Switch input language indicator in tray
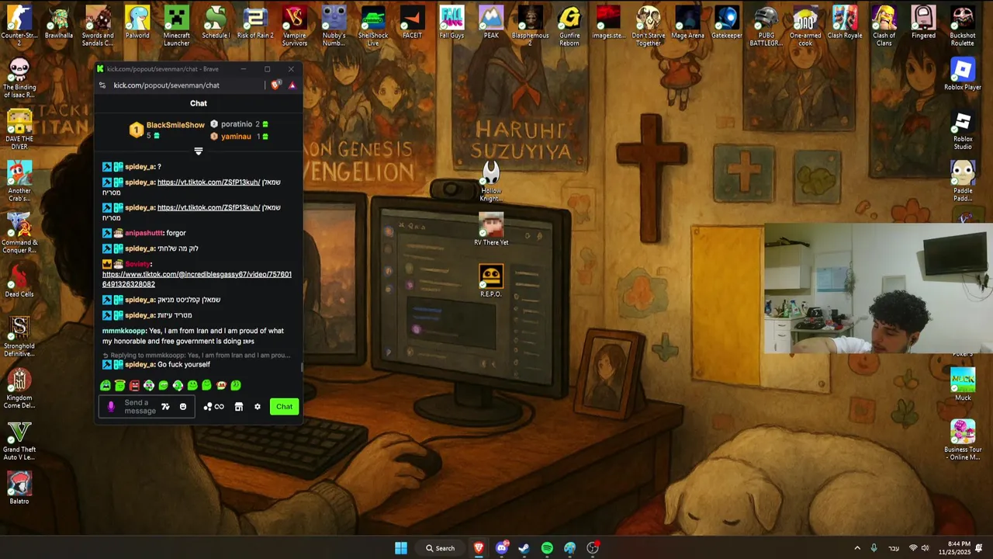Viewport: 993px width, 559px height. (x=894, y=548)
